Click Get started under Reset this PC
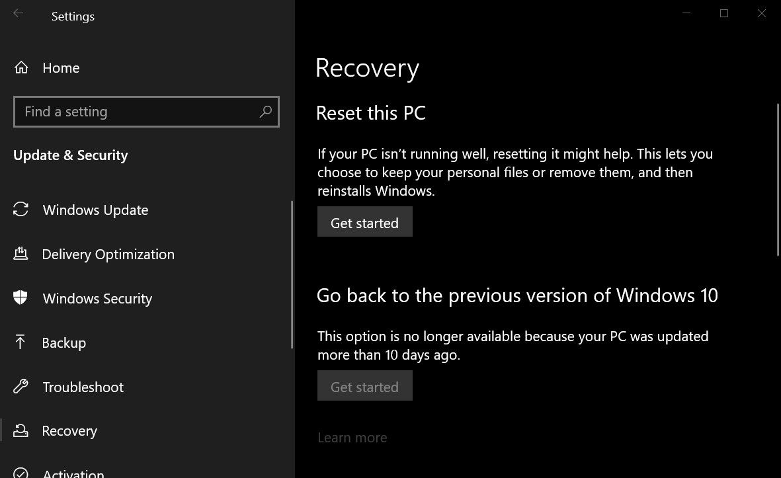Screen dimensions: 781x478 (x=364, y=222)
